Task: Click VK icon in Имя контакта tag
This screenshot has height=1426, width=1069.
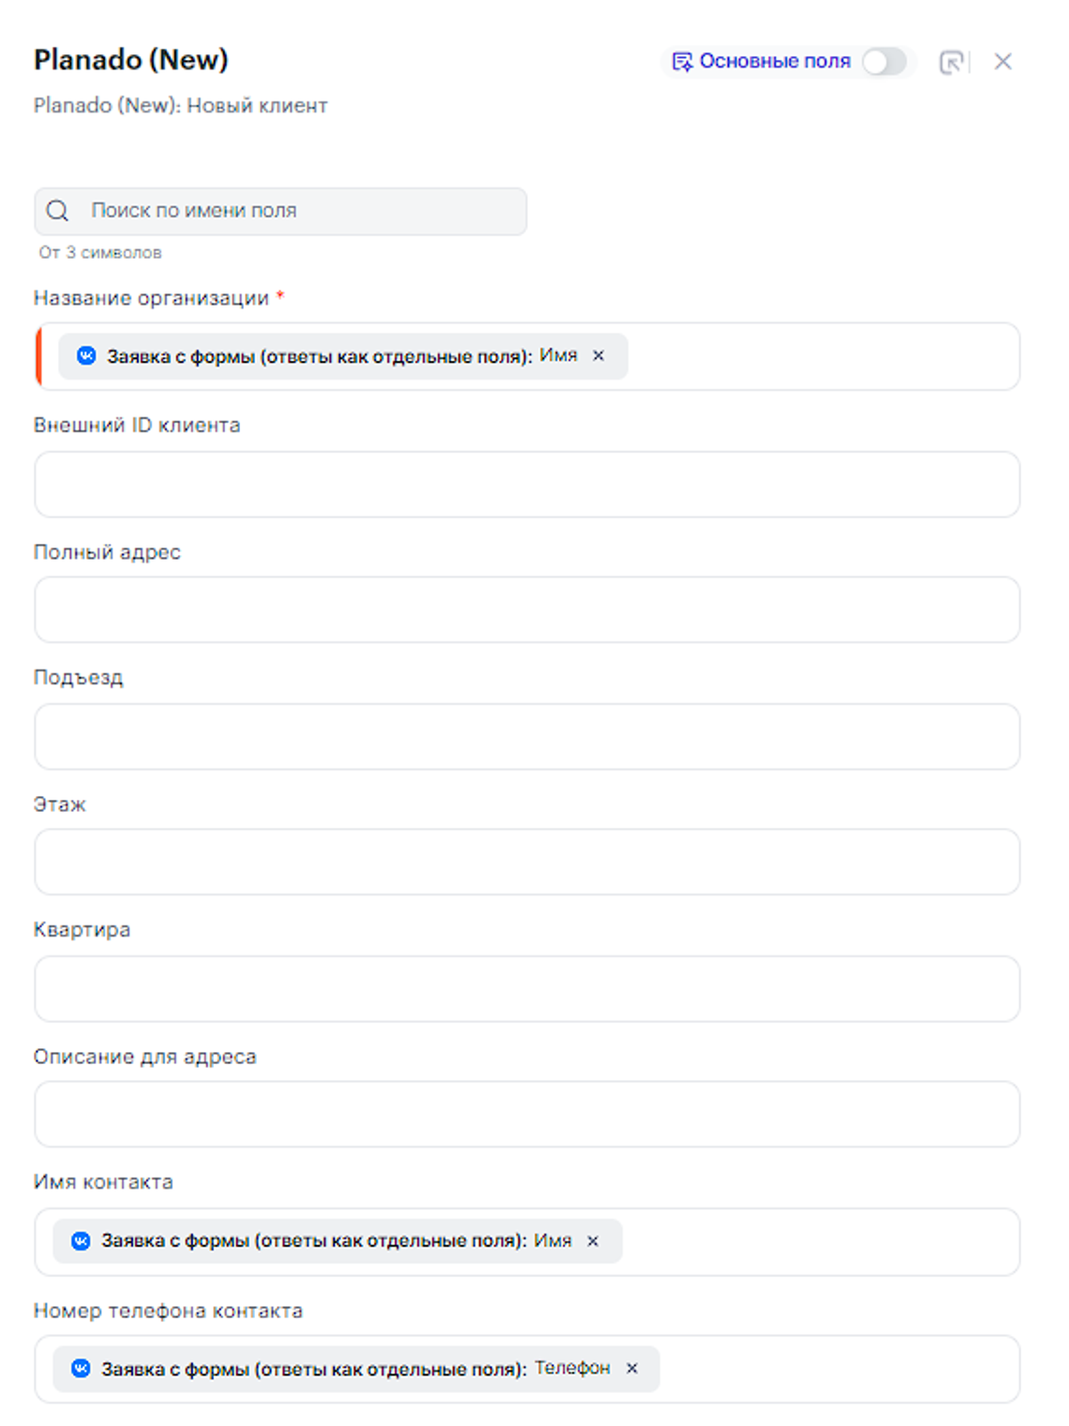Action: click(82, 1241)
